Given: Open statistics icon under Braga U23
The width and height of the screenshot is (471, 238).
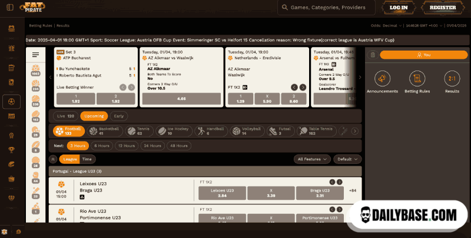Looking at the screenshot, I should coord(82,197).
